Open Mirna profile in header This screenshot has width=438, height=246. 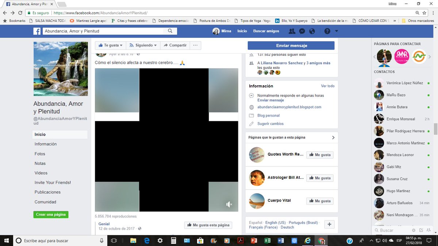222,31
